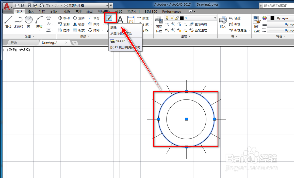Click the Layer Off icon with blue bulb
Viewport: 294px width, 178px height.
point(167,24)
